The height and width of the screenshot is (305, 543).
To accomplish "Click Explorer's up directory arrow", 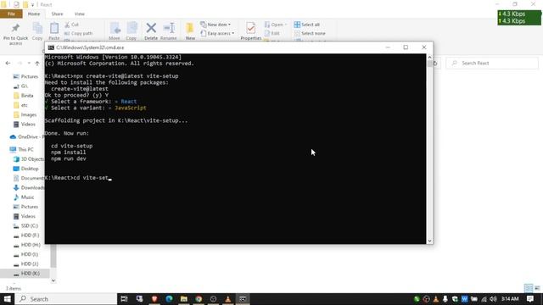I will [37, 63].
